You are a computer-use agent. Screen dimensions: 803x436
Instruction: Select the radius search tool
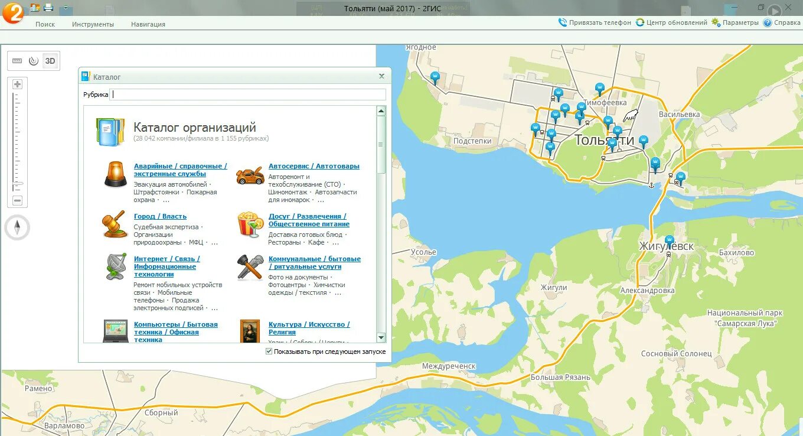pos(34,61)
